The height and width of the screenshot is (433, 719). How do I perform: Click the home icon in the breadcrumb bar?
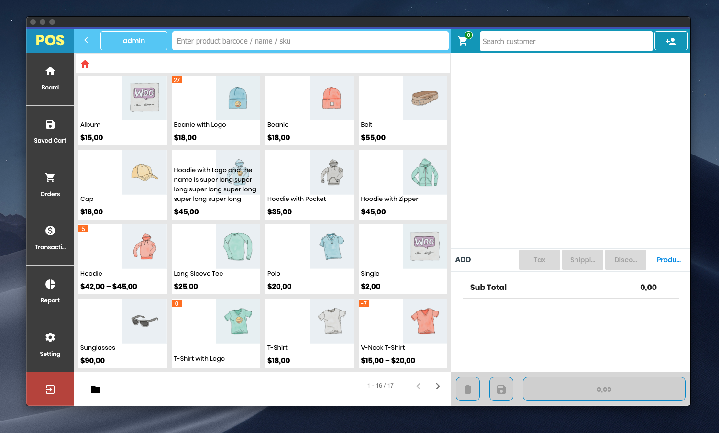(85, 64)
